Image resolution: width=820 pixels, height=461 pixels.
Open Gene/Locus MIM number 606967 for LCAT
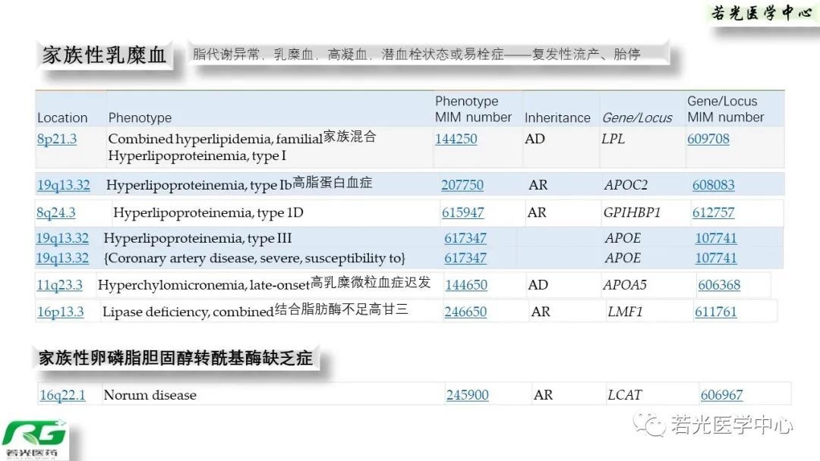[721, 394]
